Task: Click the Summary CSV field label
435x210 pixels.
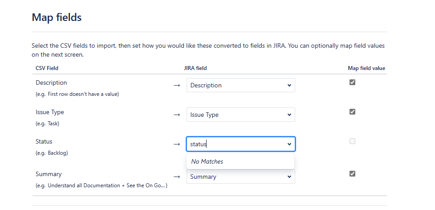Action: point(49,174)
